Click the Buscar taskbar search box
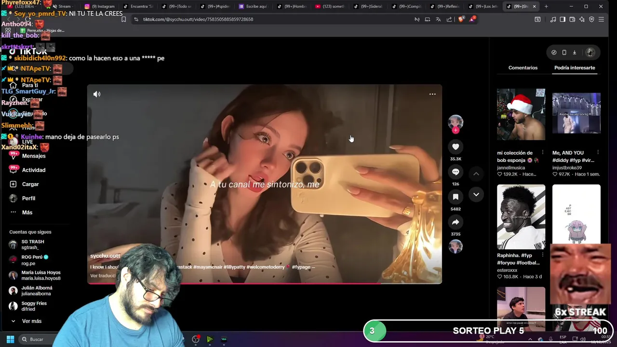Screen dimensions: 617x347 (36, 339)
